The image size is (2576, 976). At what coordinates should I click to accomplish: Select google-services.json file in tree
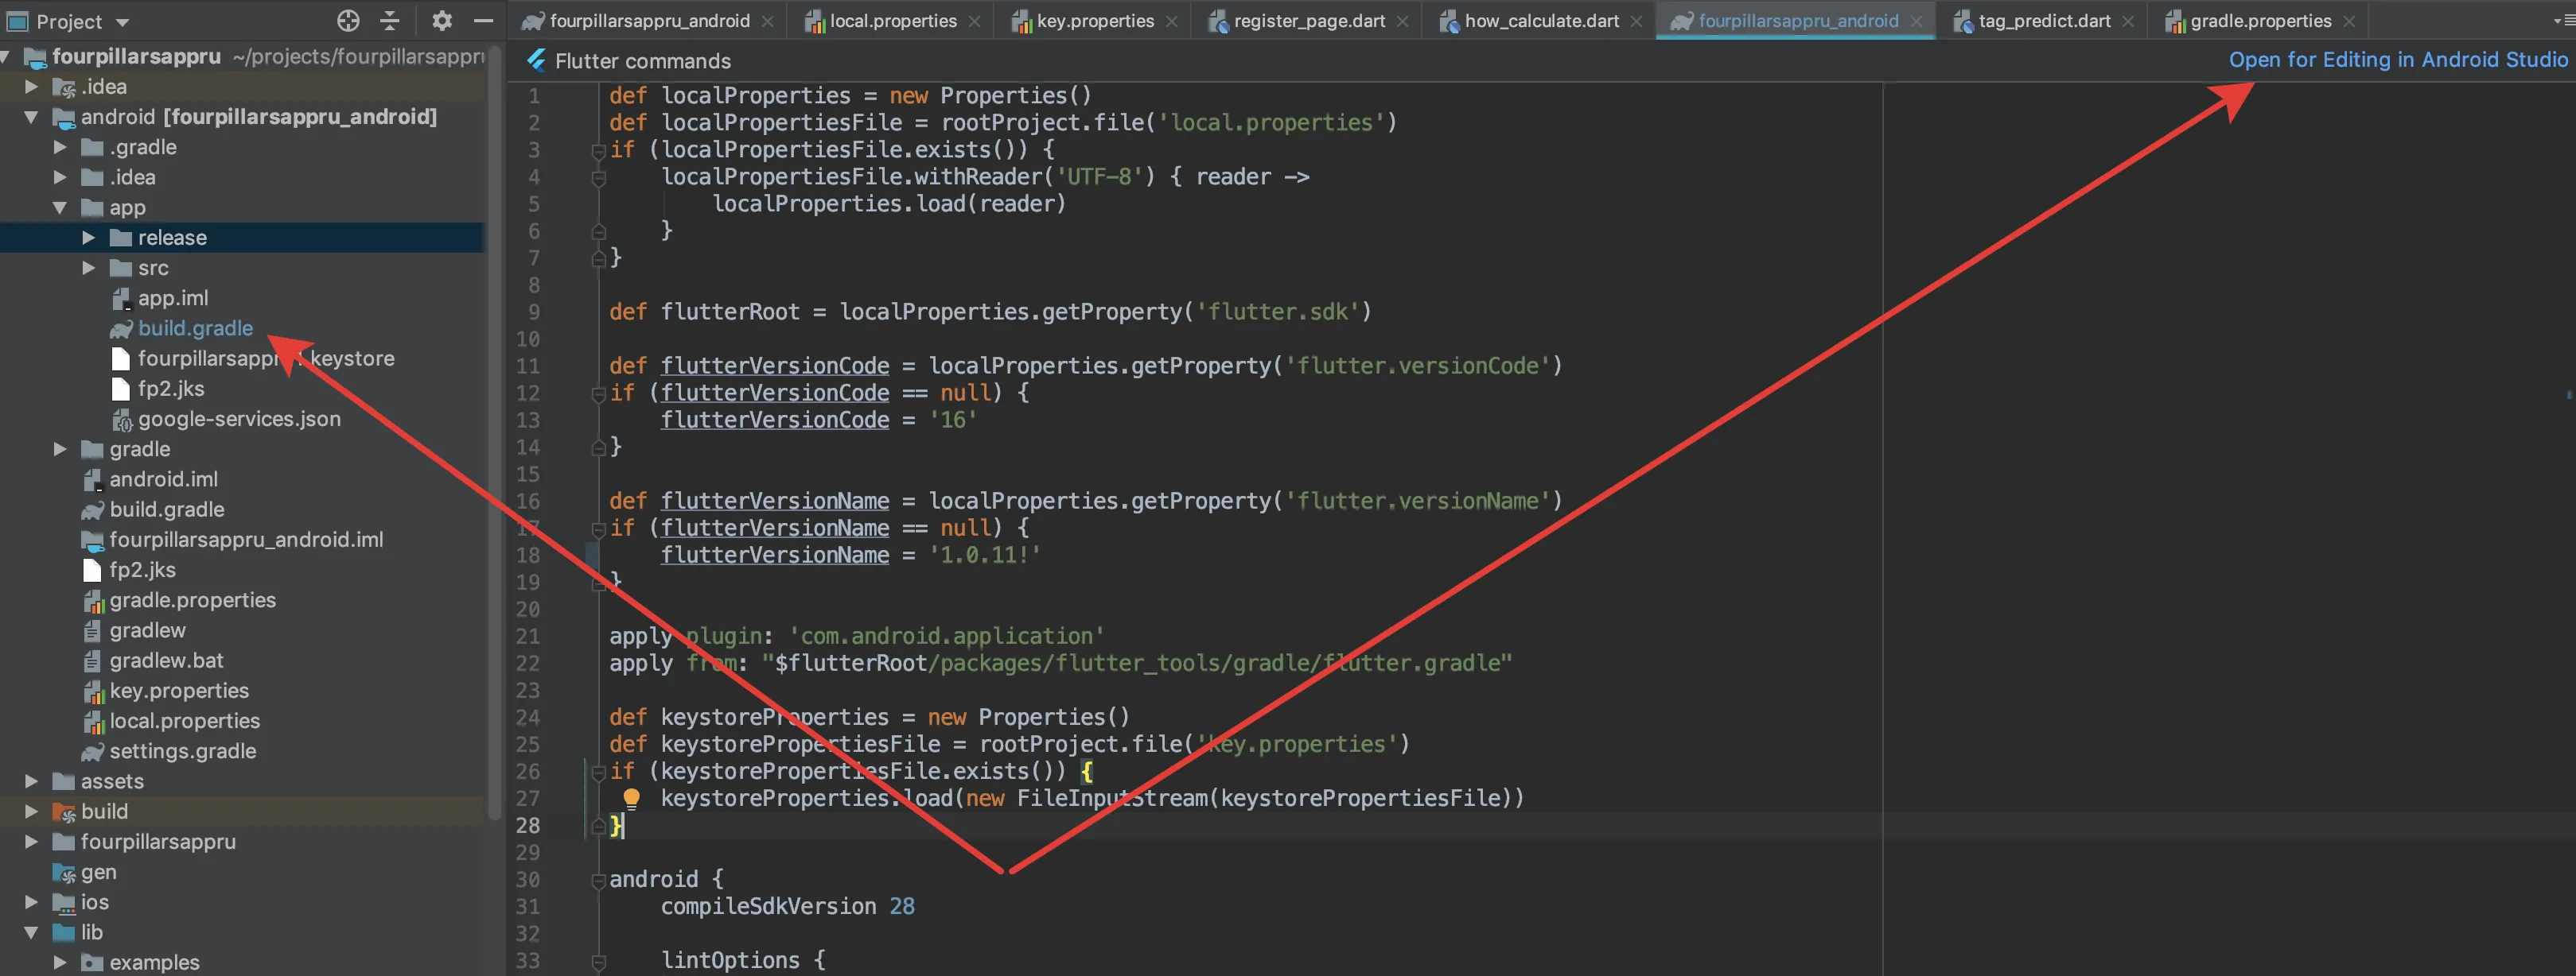coord(238,419)
